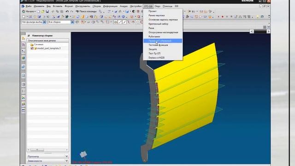295x166 pixels.
Task: Click Навигатор сборки panel title
Action: tap(42, 36)
